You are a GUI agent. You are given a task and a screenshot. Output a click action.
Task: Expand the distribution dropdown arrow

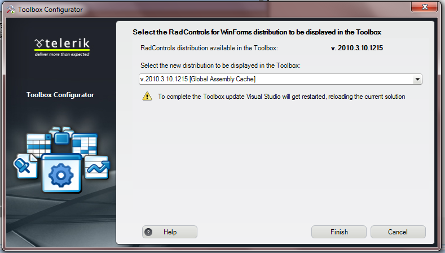[x=417, y=79]
